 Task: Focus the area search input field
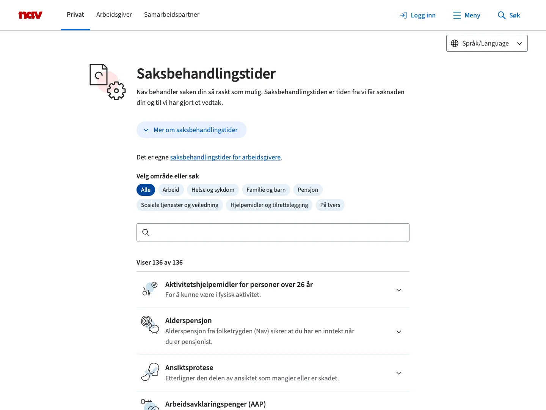click(279, 232)
